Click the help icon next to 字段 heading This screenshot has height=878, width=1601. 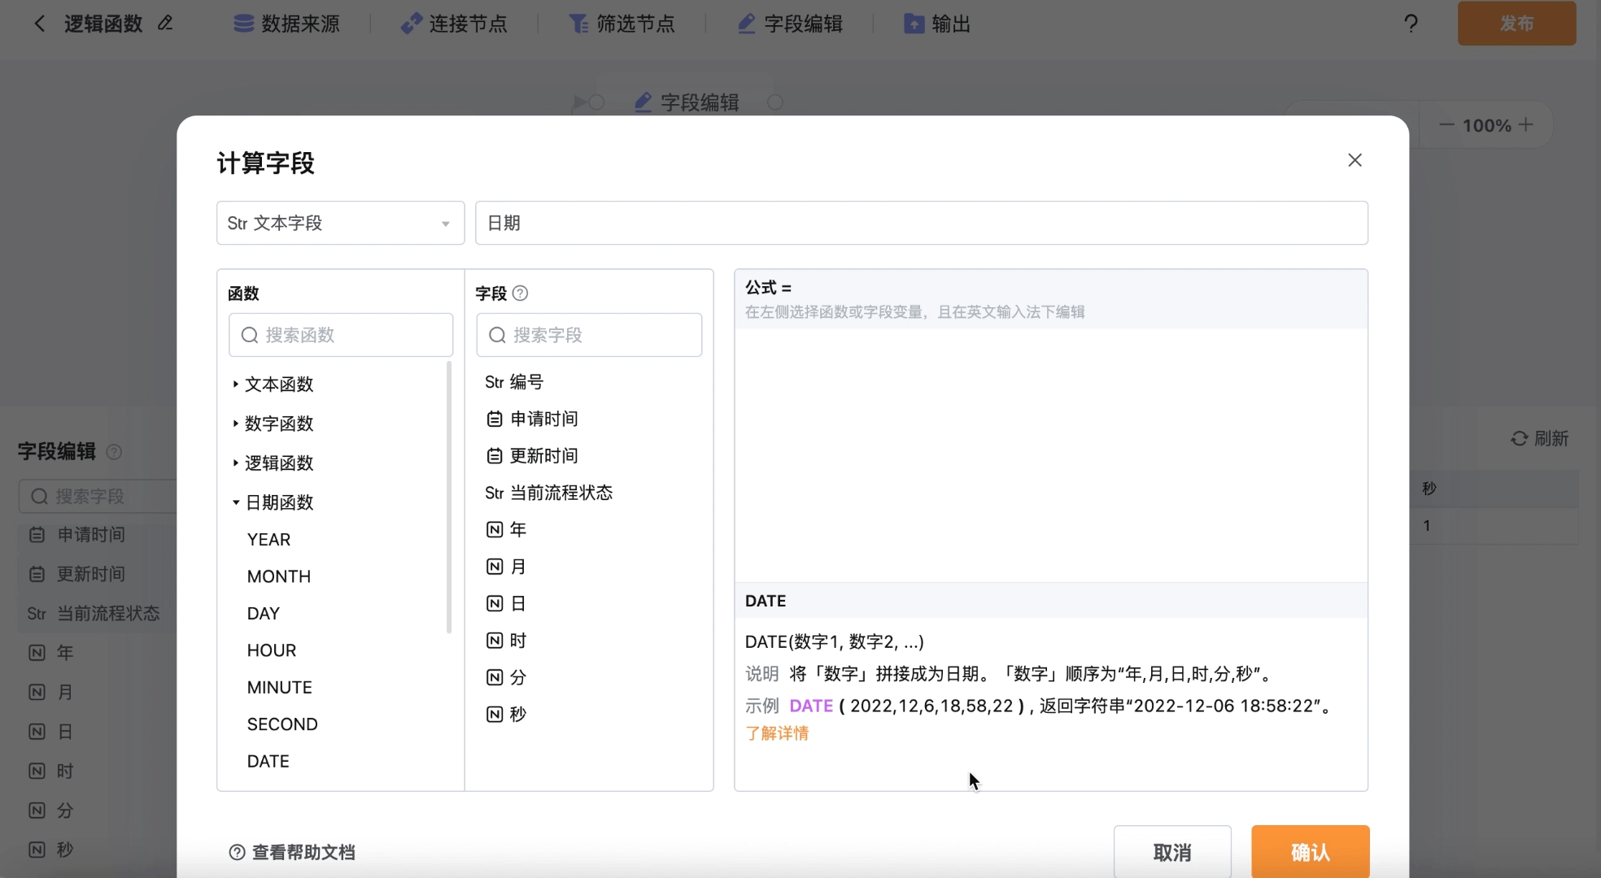coord(520,293)
